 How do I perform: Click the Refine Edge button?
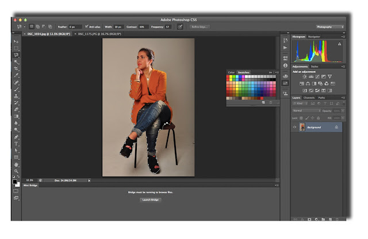[x=199, y=27]
